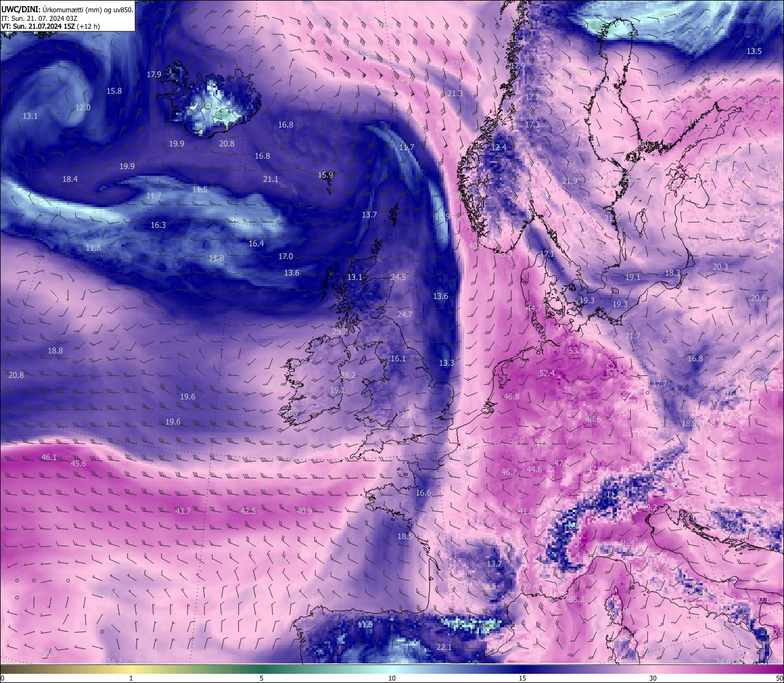Click the 24.5 value over Scotland

pyautogui.click(x=398, y=277)
